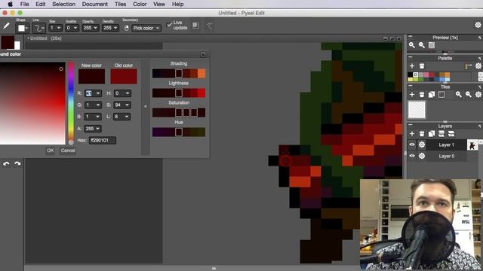Click the merge layer down icon
Viewport: 483px width, 271px height.
tap(441, 134)
